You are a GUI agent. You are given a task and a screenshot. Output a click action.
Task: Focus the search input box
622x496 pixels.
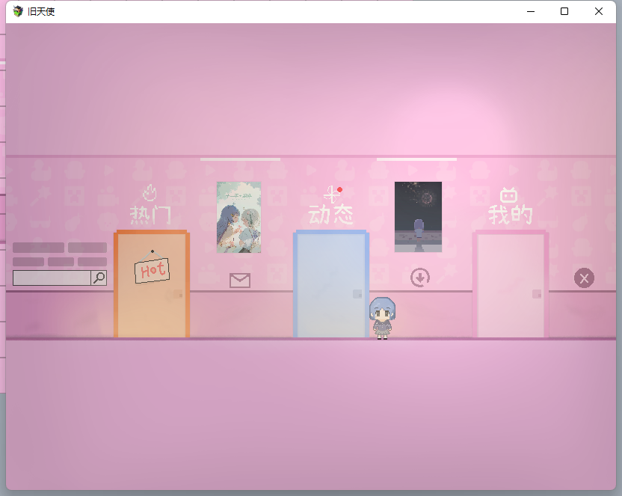[52, 278]
